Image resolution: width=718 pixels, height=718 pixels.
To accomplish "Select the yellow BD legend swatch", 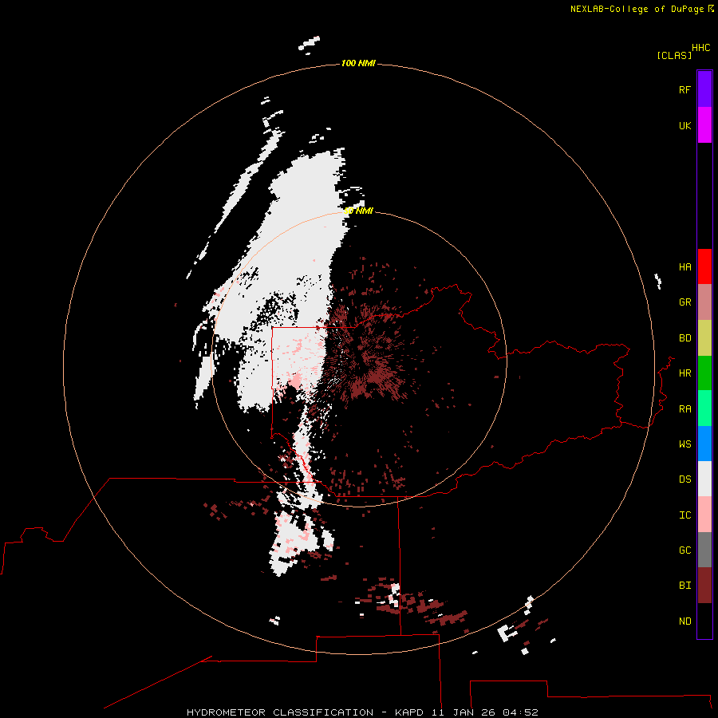I will click(704, 338).
